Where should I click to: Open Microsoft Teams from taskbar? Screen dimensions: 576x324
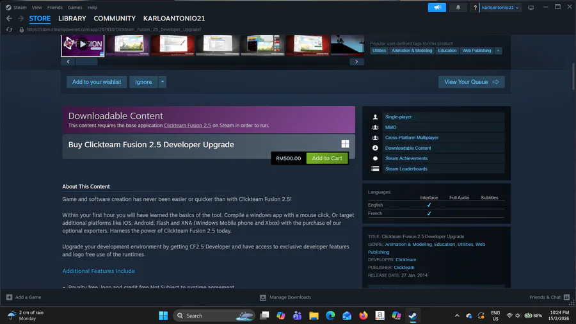(x=297, y=316)
